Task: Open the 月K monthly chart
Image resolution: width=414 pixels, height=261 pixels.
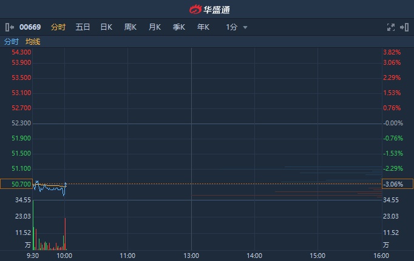Action: [x=155, y=27]
